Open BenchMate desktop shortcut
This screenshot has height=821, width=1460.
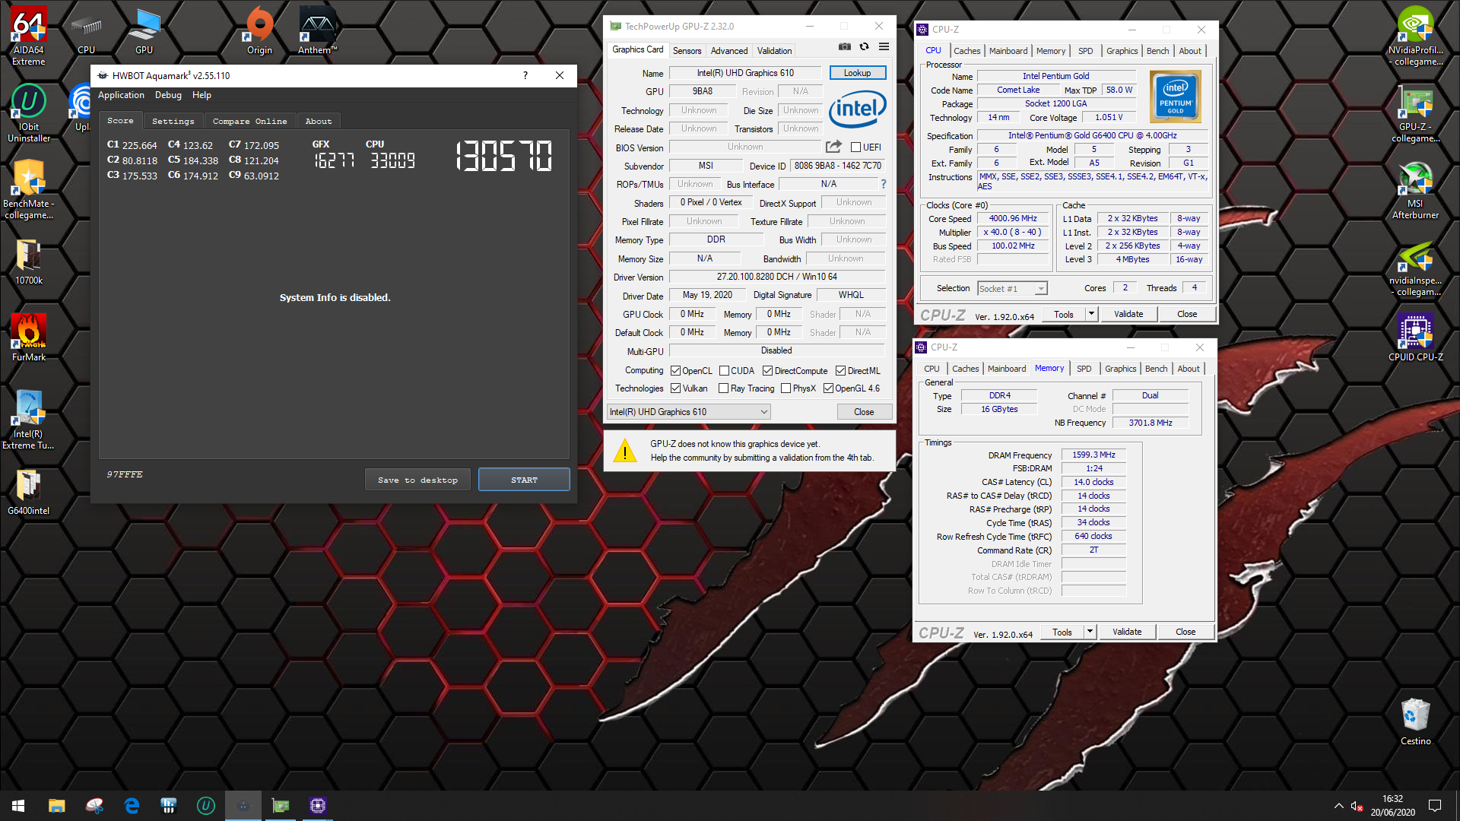click(x=29, y=190)
